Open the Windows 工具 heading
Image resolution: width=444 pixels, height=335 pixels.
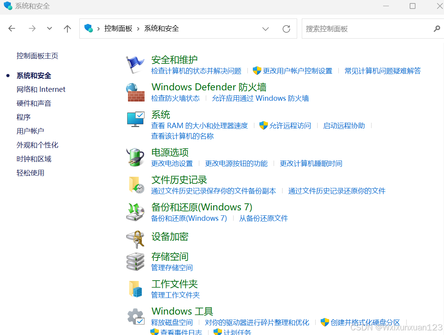[182, 311]
